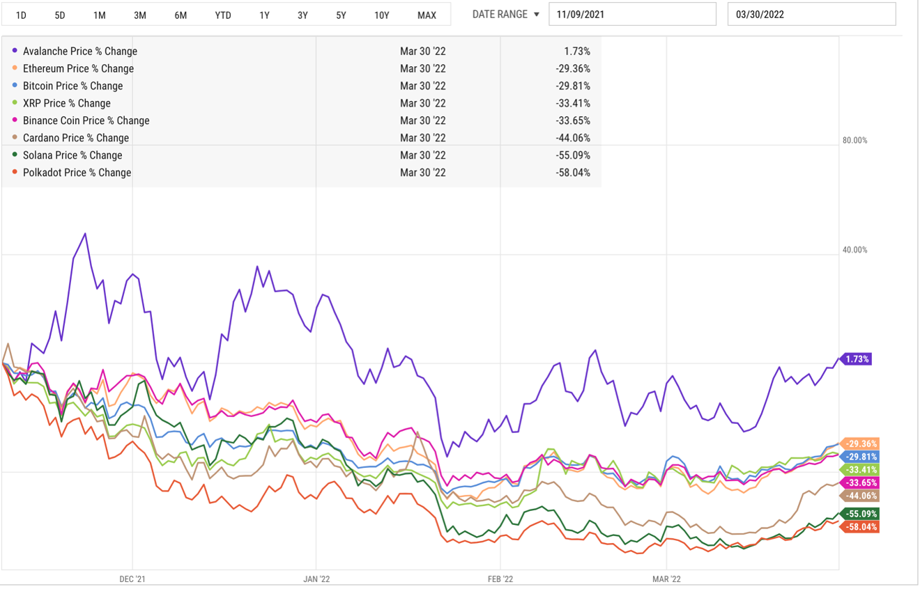Screen dimensions: 920x589
Task: Set chart range to 5Y
Action: pyautogui.click(x=341, y=15)
